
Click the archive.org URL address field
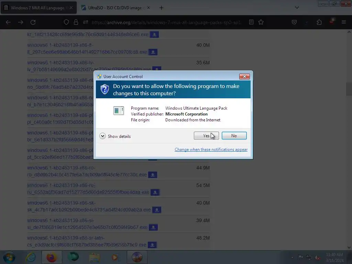[x=166, y=22]
